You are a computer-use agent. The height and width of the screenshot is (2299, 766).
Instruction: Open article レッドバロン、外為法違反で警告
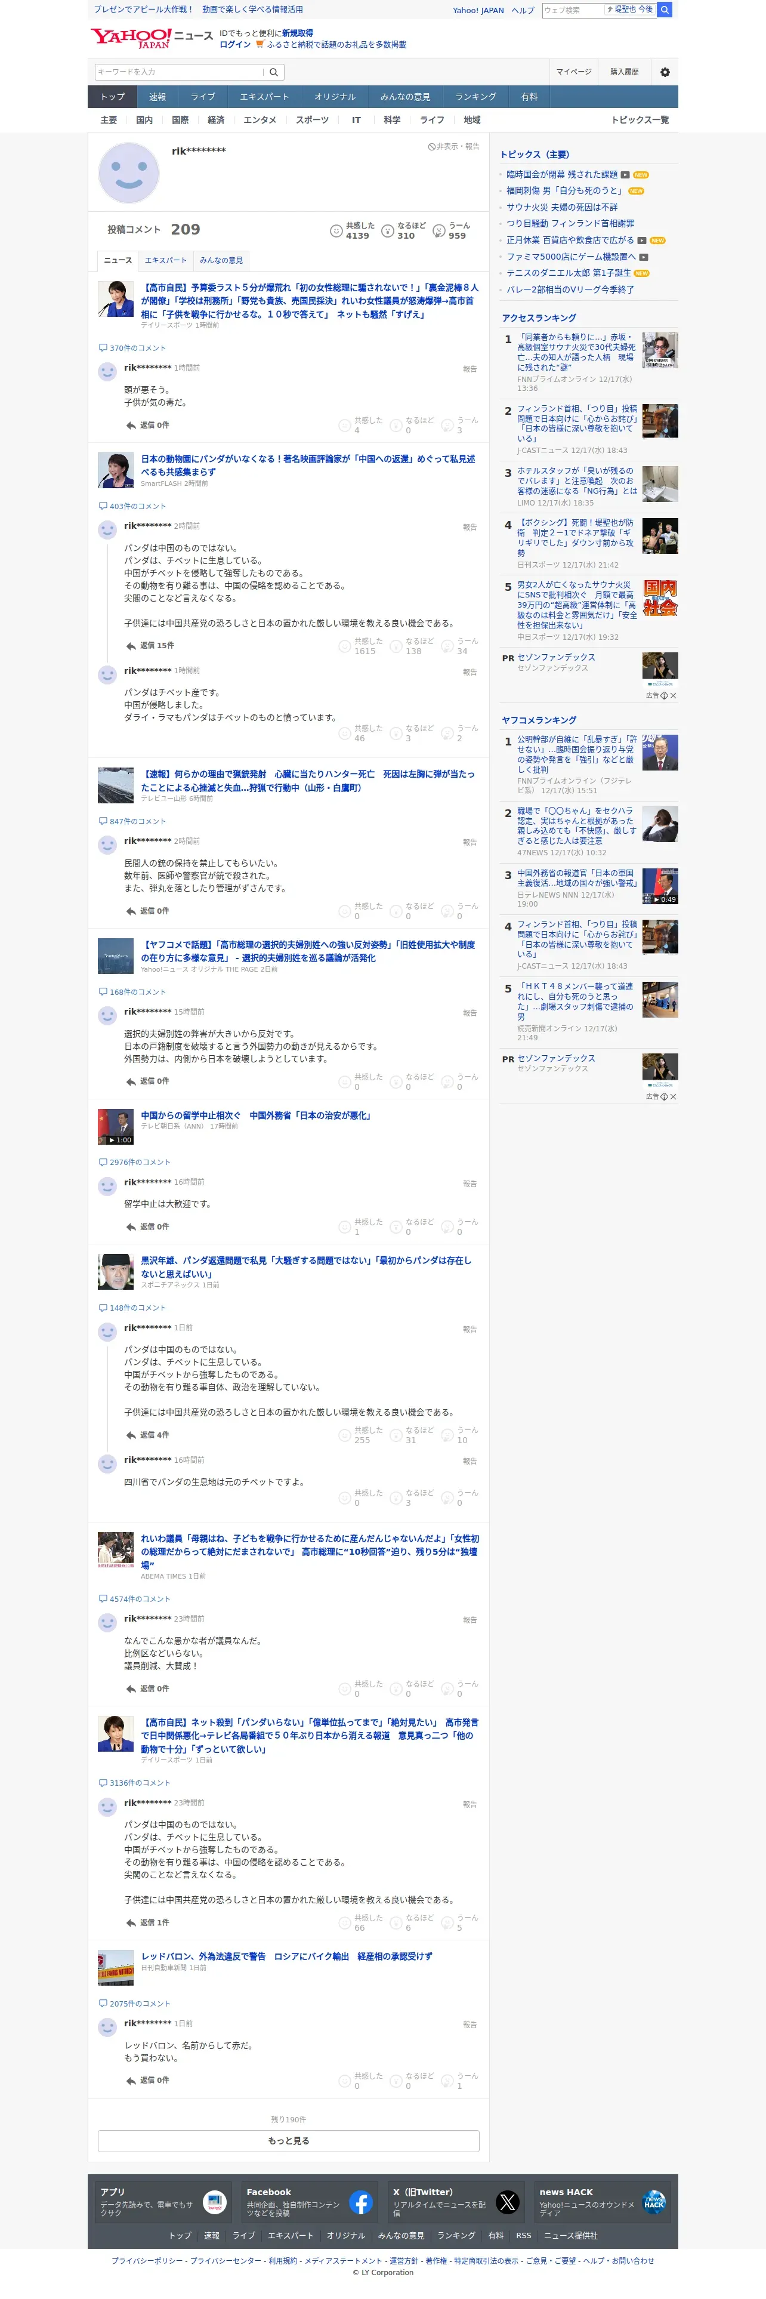(x=286, y=1956)
